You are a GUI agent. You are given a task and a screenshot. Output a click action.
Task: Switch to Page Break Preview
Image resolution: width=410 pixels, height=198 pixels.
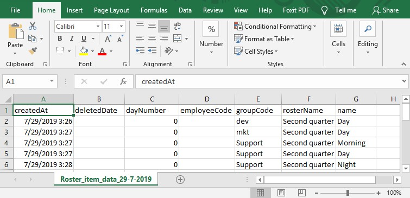pos(301,193)
